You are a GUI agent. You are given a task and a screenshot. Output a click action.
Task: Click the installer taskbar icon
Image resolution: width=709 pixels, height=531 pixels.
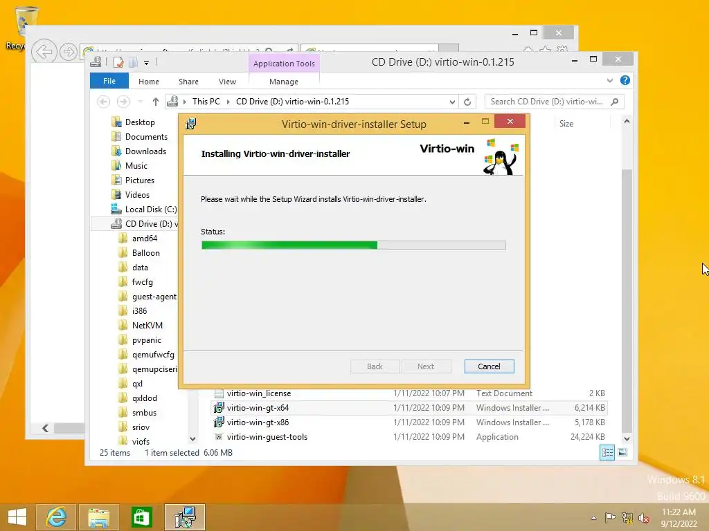pyautogui.click(x=185, y=517)
